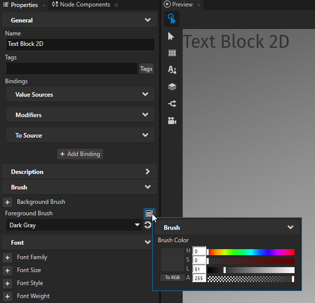The height and width of the screenshot is (303, 315).
Task: Collapse the General section
Action: click(148, 20)
